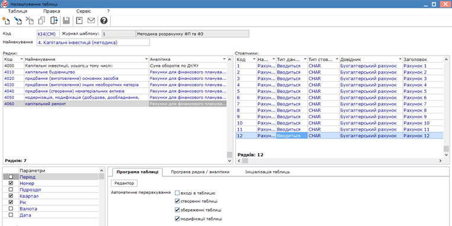Click the rows table scrollbar up arrow
Image resolution: width=452 pixels, height=226 pixels.
[x=229, y=59]
